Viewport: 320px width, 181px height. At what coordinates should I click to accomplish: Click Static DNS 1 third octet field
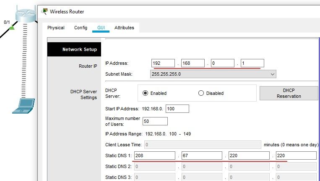click(249, 156)
